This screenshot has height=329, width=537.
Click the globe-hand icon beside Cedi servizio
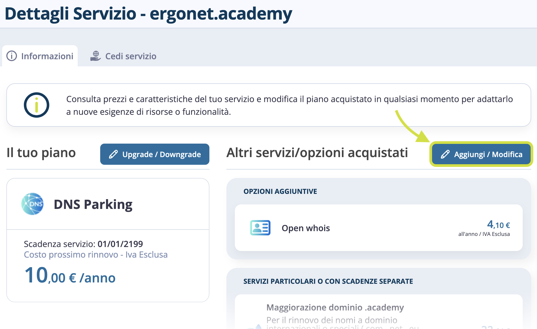pyautogui.click(x=95, y=56)
